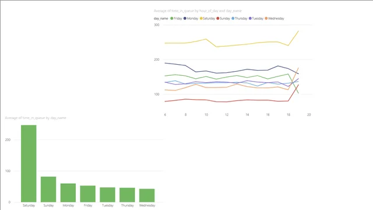
Task: Click hour '6' on the x-axis
Action: (x=165, y=115)
